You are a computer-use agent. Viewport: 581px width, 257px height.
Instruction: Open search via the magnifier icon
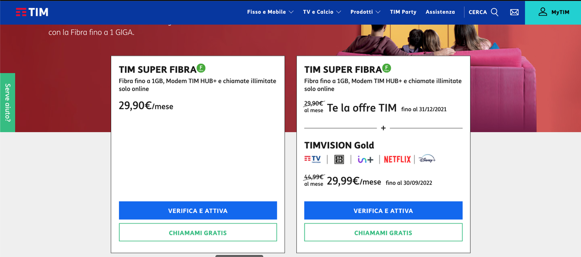(495, 12)
